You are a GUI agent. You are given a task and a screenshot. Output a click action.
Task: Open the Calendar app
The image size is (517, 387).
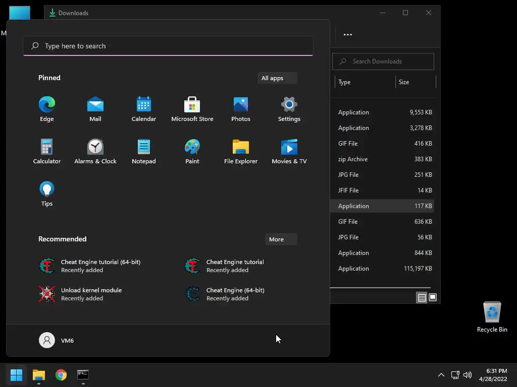click(144, 109)
